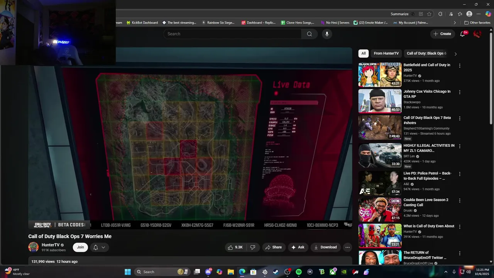Screen dimensions: 494x278
Task: Open Edge favorites list icon
Action: (x=460, y=14)
